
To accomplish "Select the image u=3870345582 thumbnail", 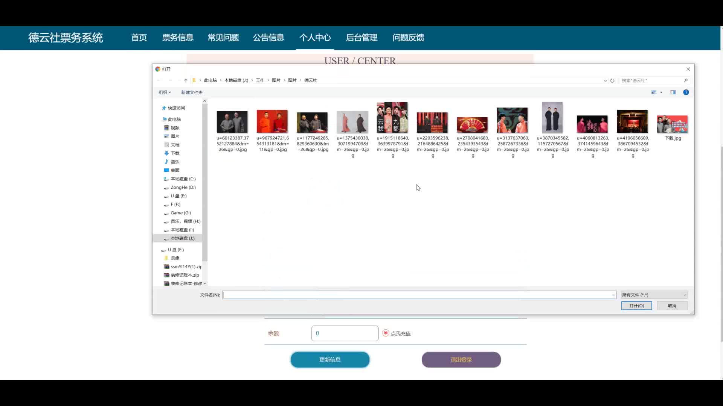I will (552, 118).
